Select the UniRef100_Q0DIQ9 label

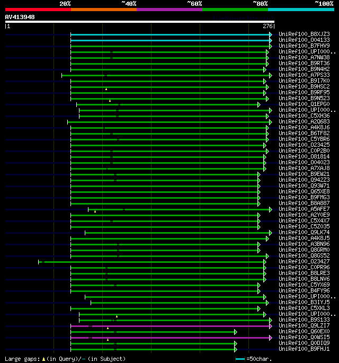point(304,343)
